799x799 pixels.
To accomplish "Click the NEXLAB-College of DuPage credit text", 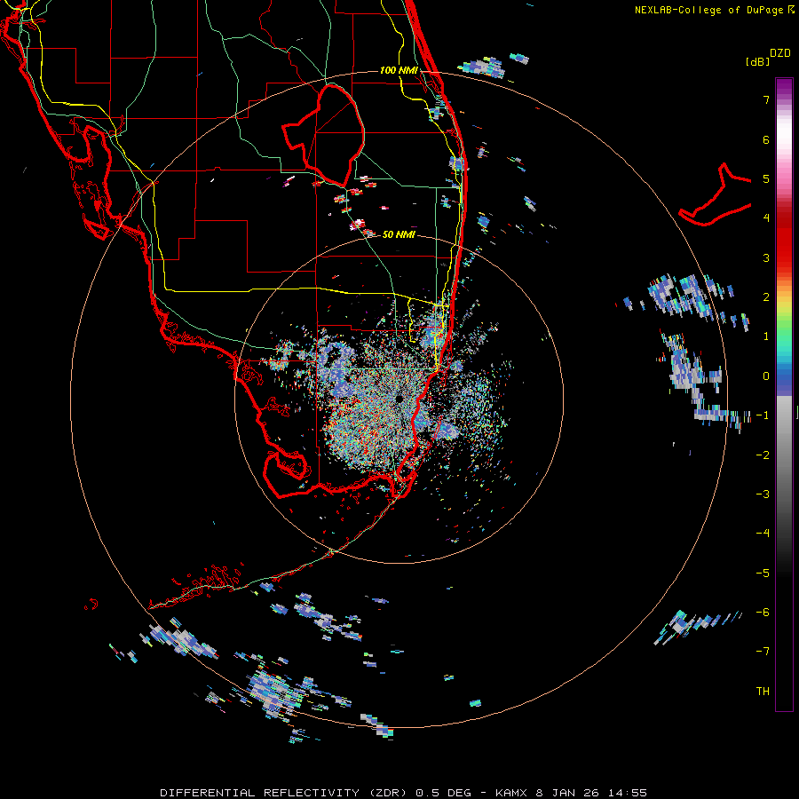I will coord(709,10).
